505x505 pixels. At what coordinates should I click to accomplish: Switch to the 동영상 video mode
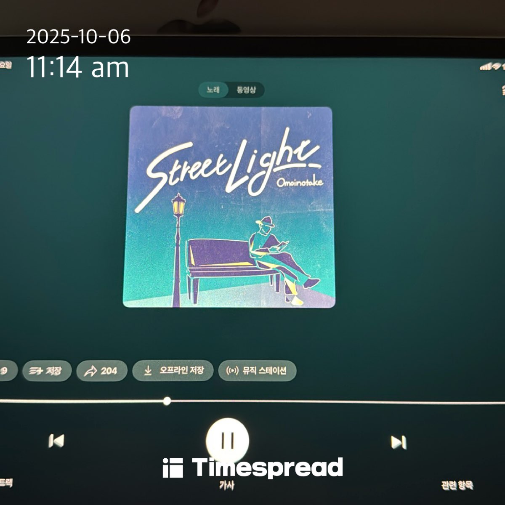point(246,90)
